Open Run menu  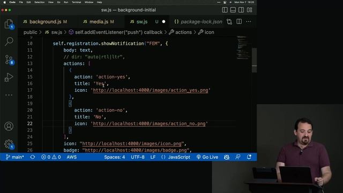66,2
